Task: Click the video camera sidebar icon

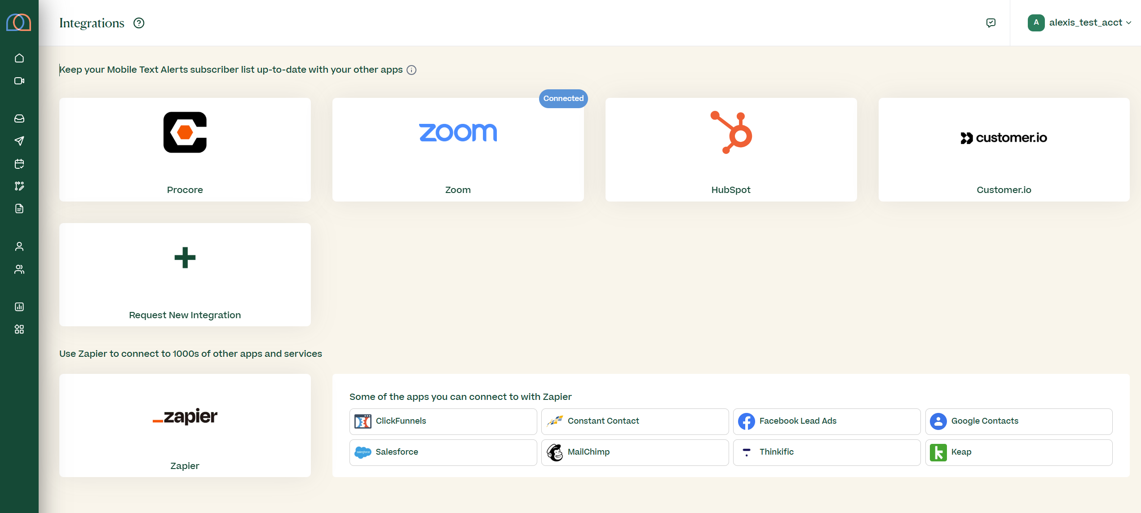Action: [x=19, y=81]
